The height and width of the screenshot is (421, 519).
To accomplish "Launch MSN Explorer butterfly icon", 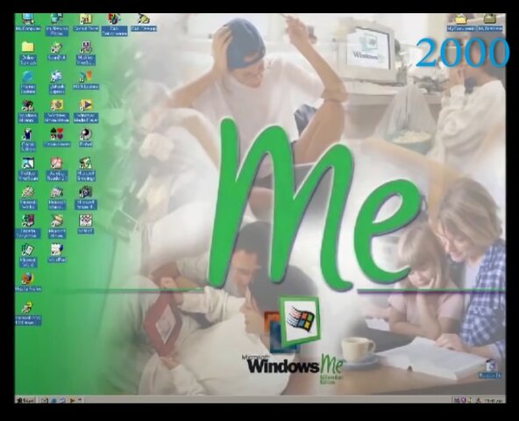I will 86,80.
